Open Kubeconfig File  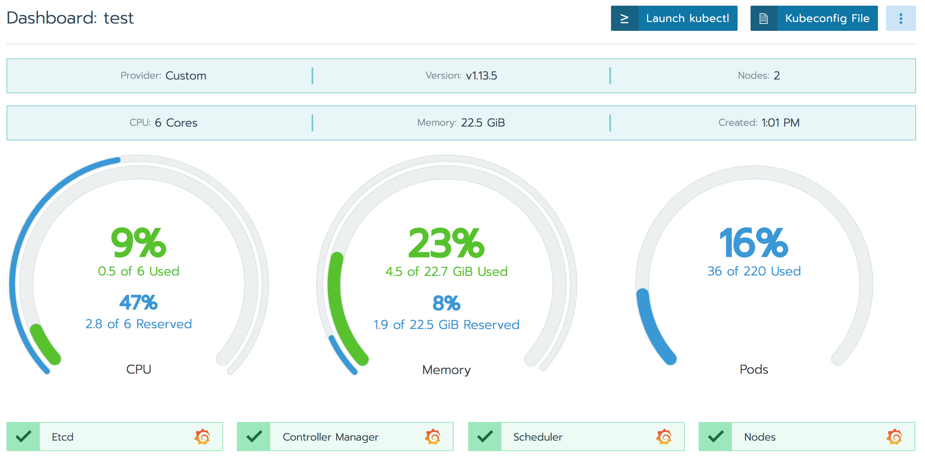point(827,19)
